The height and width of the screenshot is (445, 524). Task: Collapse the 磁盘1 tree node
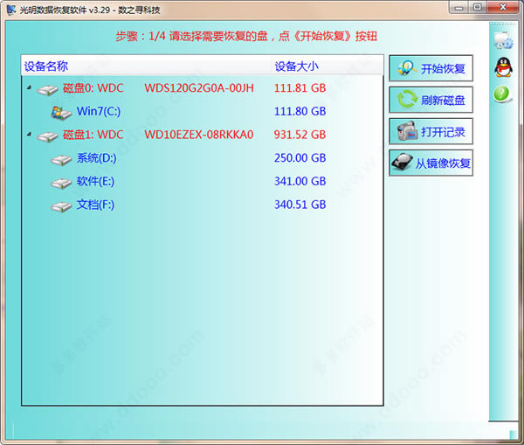point(29,136)
